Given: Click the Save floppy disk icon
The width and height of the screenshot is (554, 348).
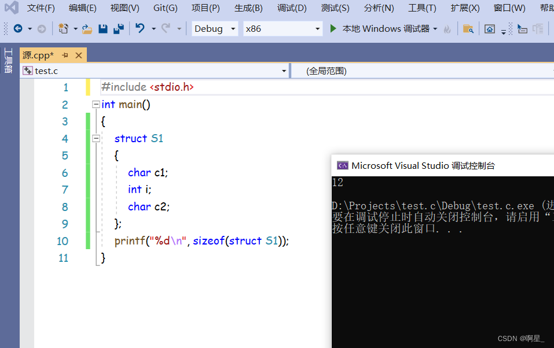Looking at the screenshot, I should (103, 29).
